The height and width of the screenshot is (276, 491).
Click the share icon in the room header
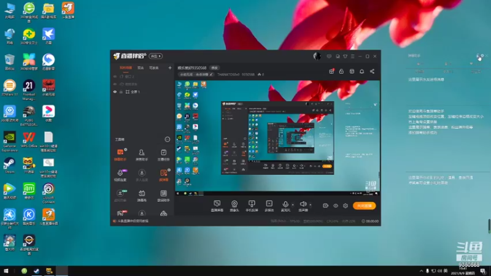372,71
